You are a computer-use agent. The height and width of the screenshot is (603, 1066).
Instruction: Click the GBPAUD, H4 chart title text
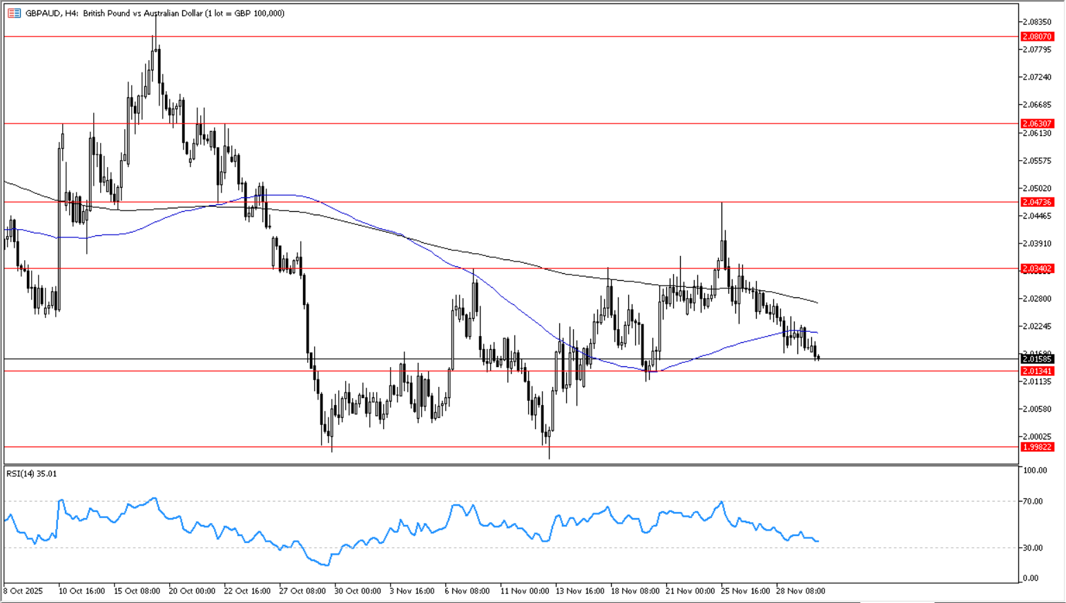[51, 13]
